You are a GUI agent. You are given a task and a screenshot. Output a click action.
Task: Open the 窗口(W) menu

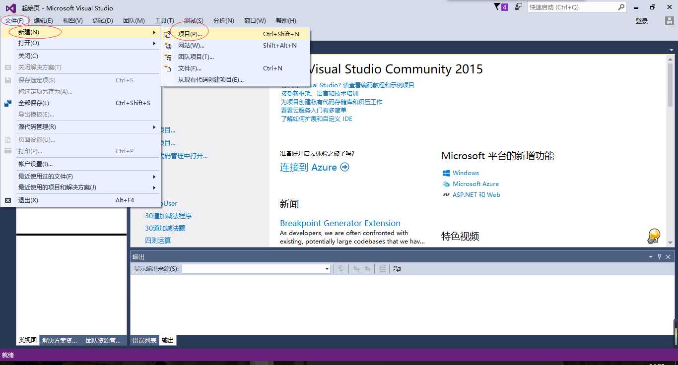click(255, 20)
